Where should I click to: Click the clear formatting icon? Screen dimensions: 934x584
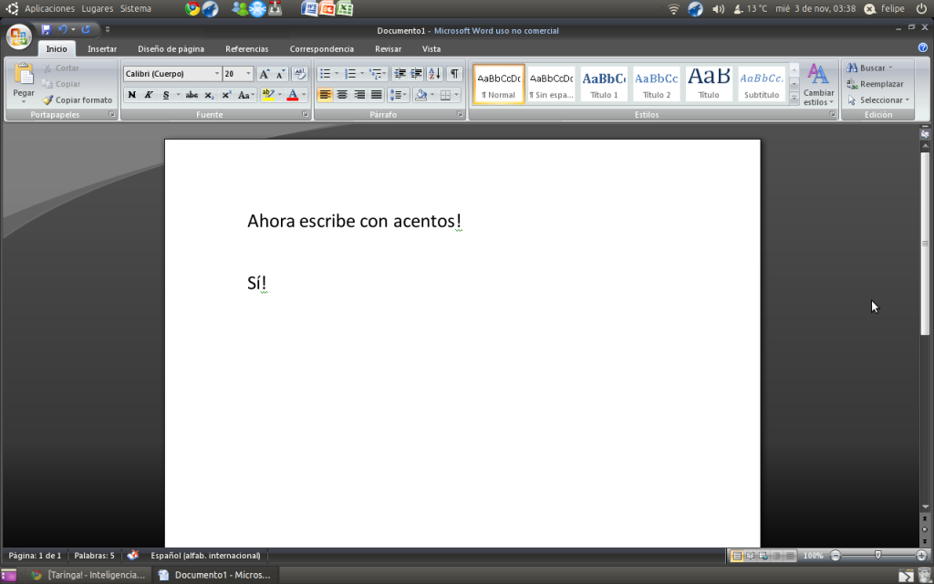tap(299, 74)
